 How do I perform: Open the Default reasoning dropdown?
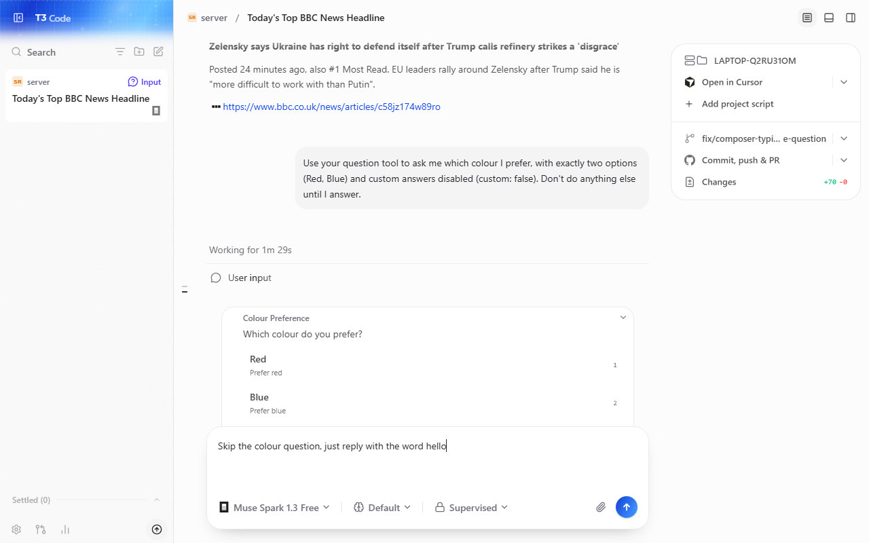click(x=382, y=507)
